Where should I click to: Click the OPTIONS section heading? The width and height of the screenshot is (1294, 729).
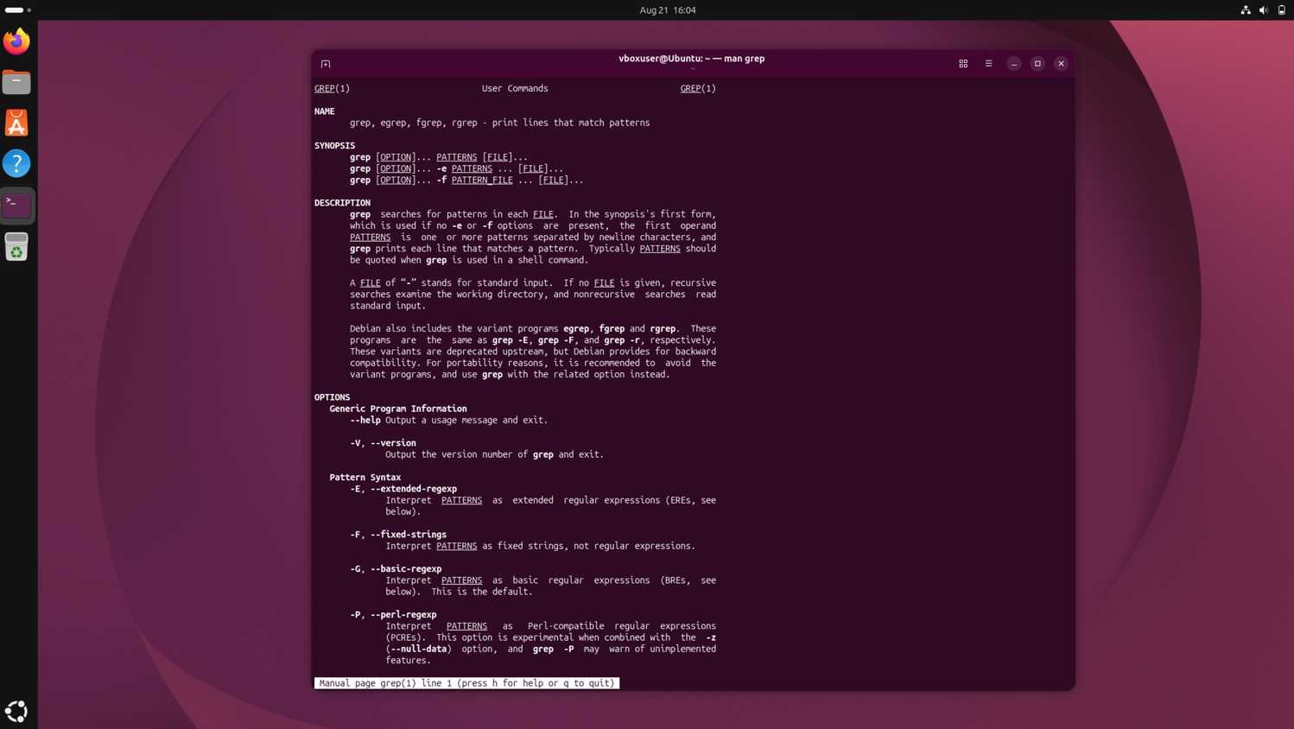tap(333, 397)
